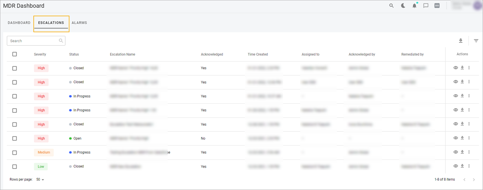The height and width of the screenshot is (190, 483).
Task: View details eye icon for the Open escalation
Action: 456,138
